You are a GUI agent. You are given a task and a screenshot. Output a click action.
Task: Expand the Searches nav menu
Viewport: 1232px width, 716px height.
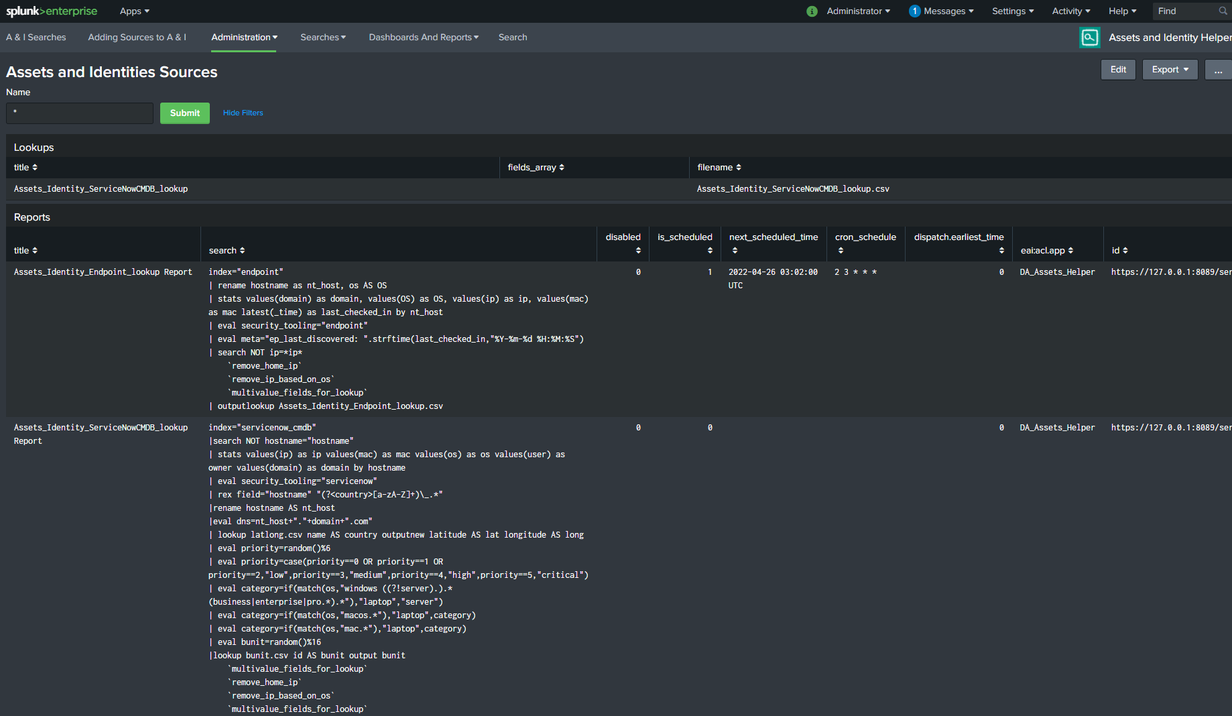tap(323, 38)
